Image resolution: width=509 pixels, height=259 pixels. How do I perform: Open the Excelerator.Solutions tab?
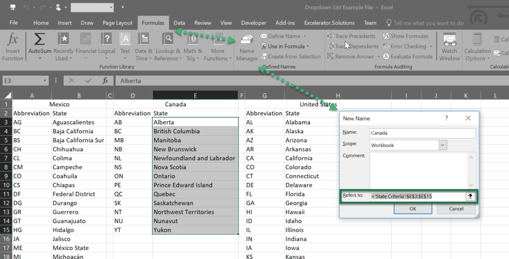coord(329,23)
